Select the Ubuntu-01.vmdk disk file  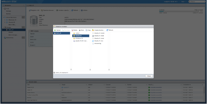tap(99, 36)
